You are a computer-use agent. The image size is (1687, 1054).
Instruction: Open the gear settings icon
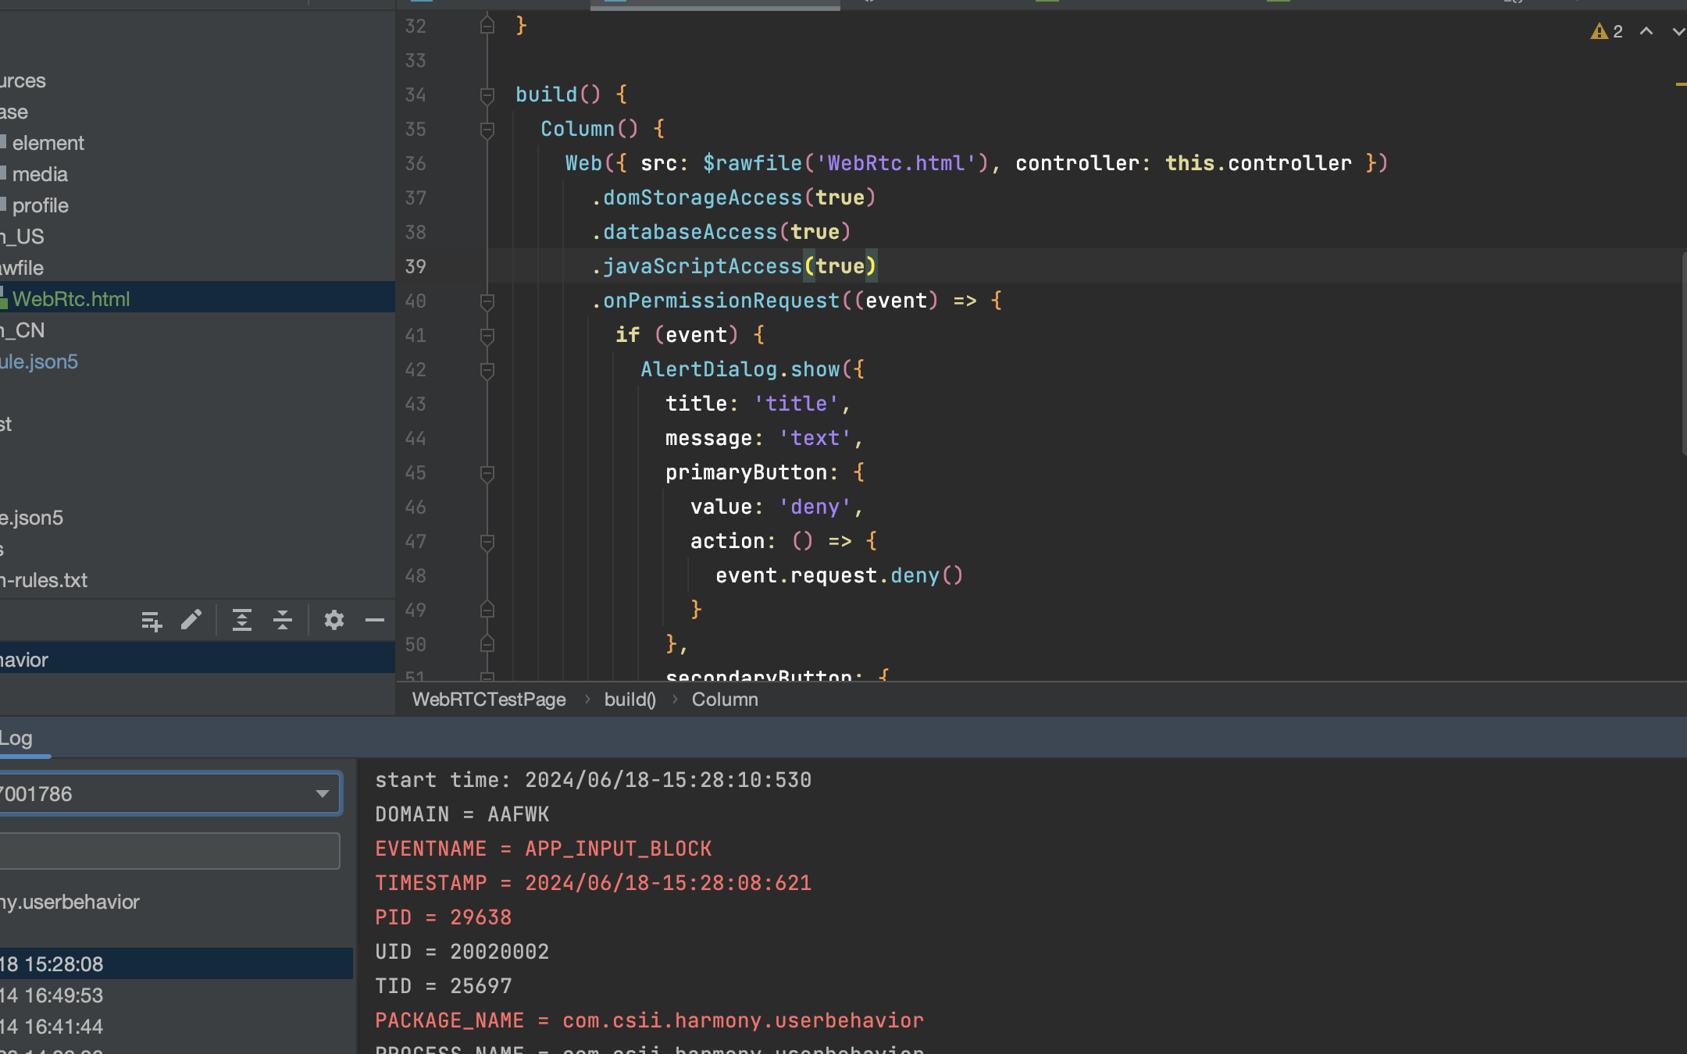click(x=334, y=620)
